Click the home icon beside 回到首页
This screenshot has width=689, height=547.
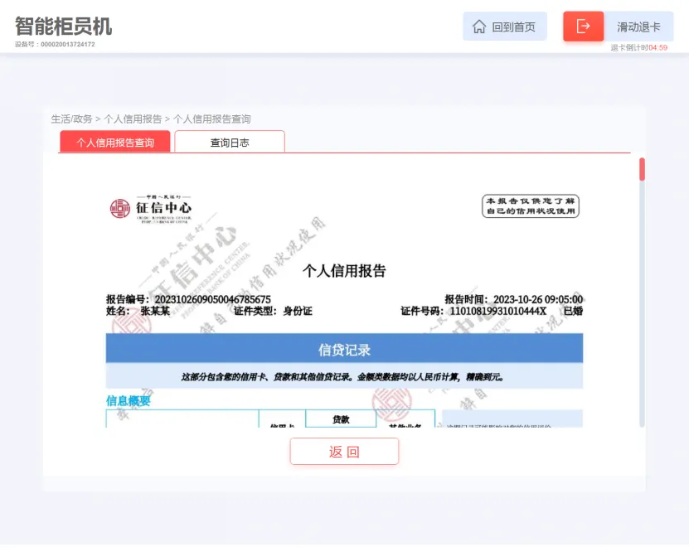[x=479, y=27]
